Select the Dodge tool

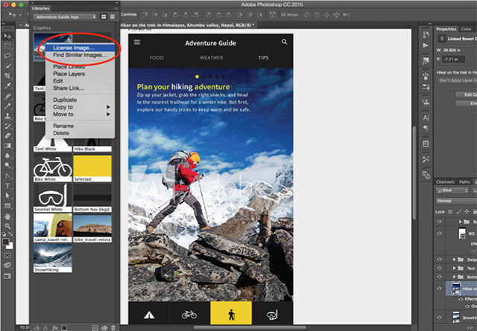pos(7,165)
